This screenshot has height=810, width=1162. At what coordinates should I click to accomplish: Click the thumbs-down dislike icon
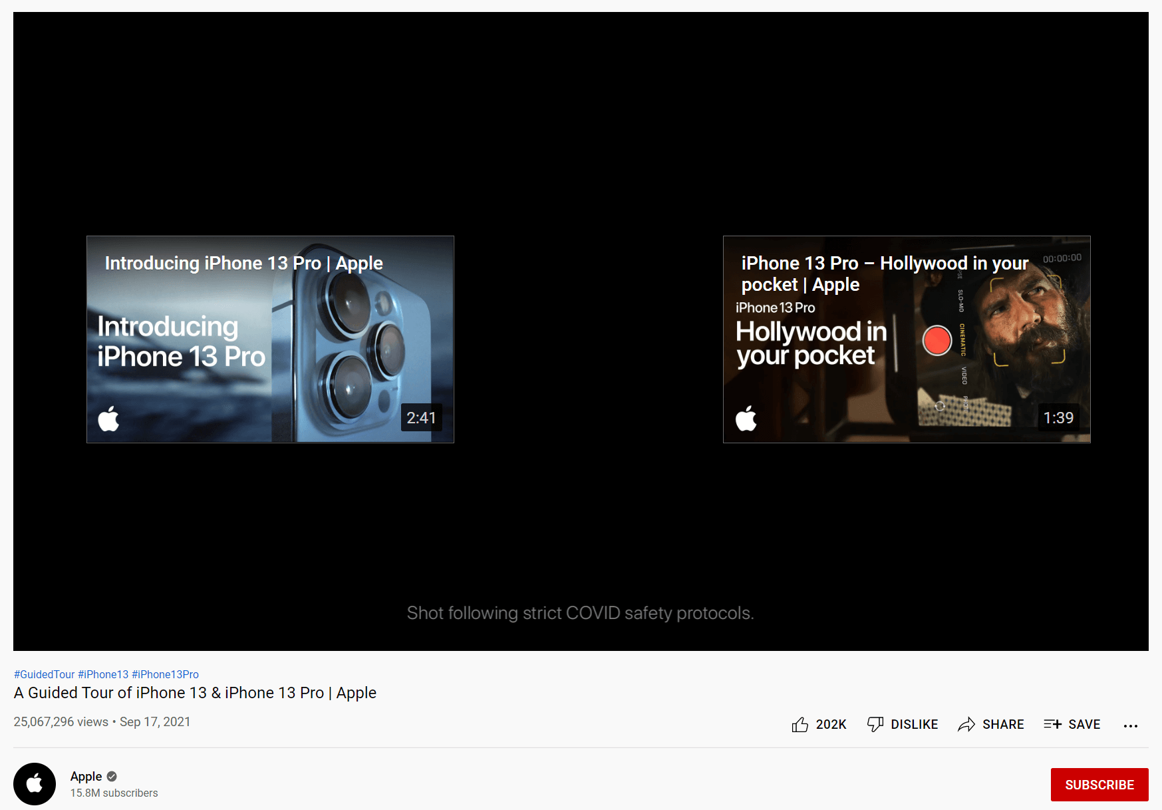(875, 724)
